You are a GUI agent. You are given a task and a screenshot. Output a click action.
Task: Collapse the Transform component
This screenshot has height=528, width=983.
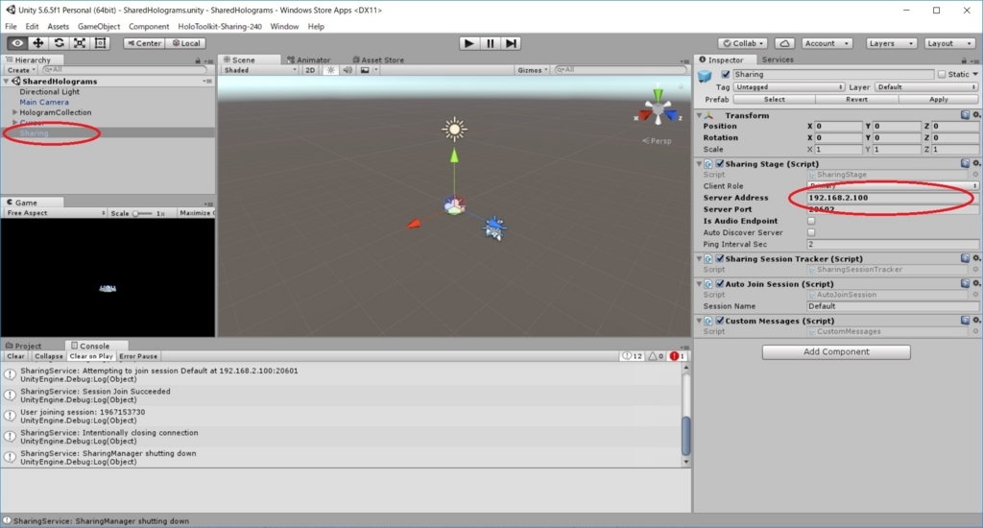pyautogui.click(x=700, y=115)
